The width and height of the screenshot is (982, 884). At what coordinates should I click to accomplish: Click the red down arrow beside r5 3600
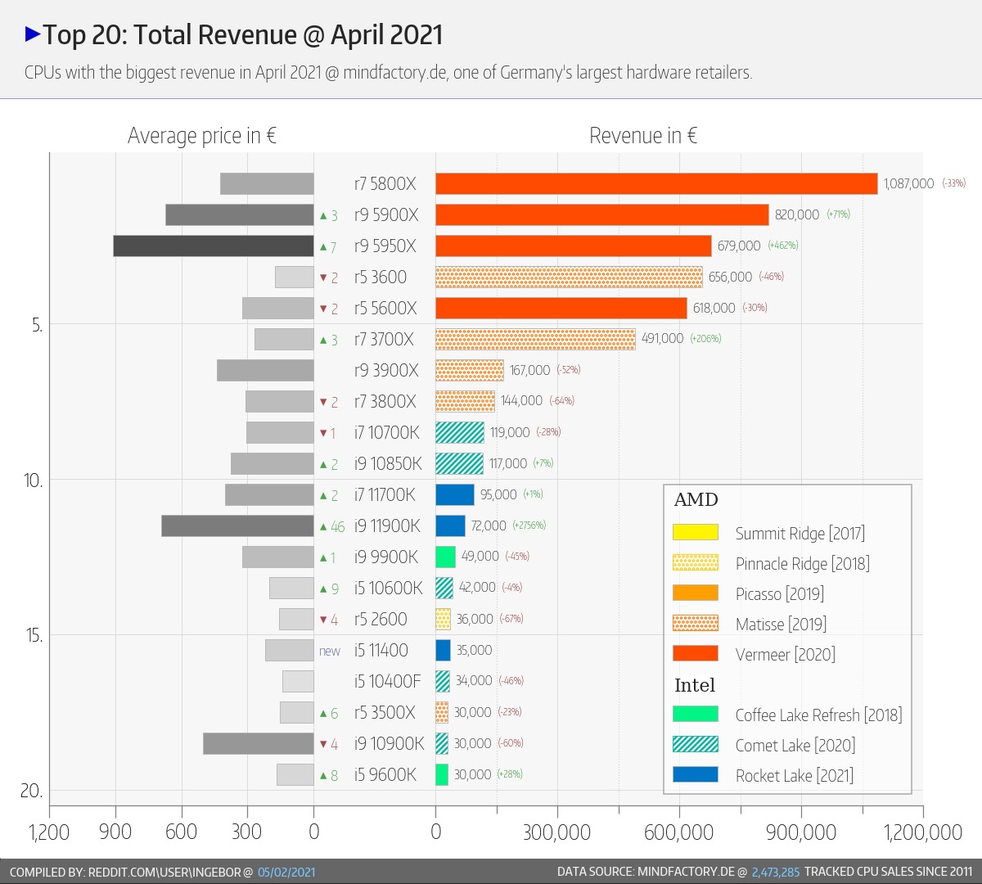tap(323, 278)
